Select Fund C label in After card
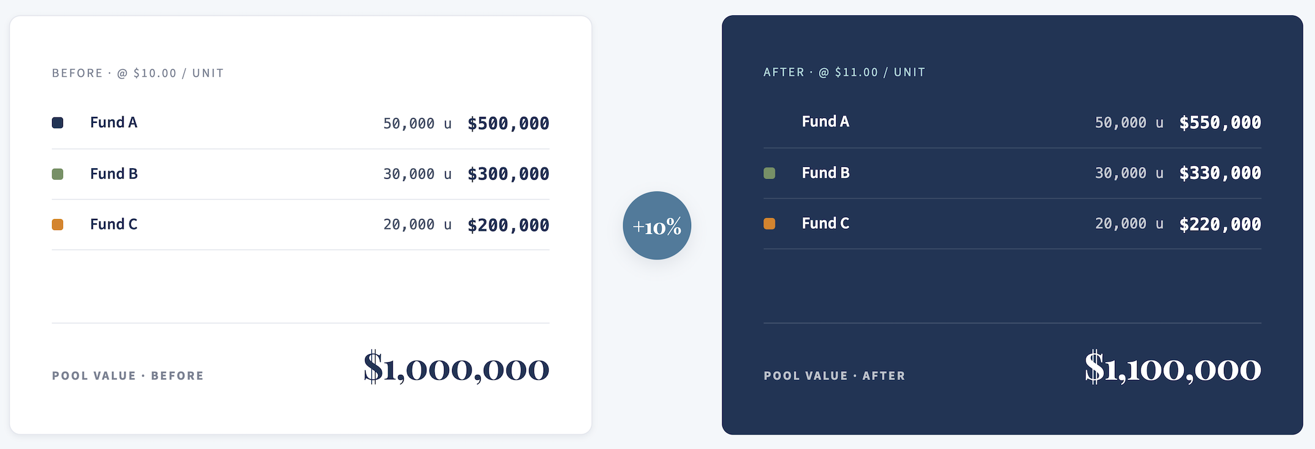 click(x=826, y=223)
